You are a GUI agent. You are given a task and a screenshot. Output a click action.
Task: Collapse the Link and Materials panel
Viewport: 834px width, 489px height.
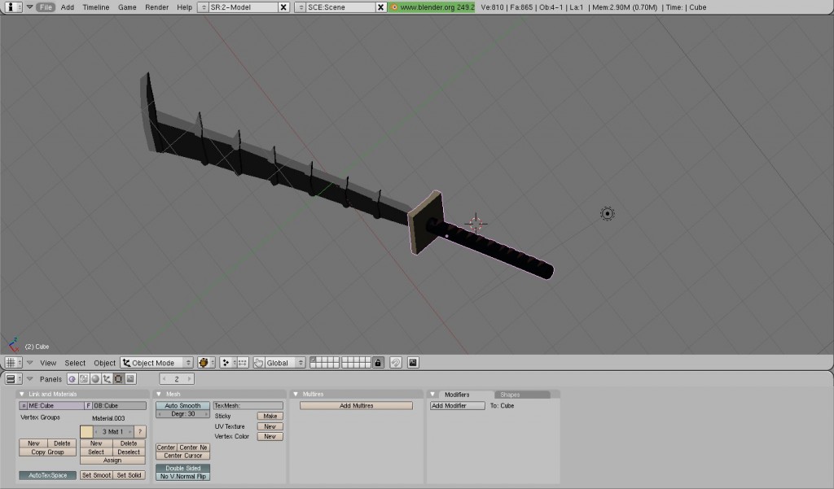coord(22,394)
